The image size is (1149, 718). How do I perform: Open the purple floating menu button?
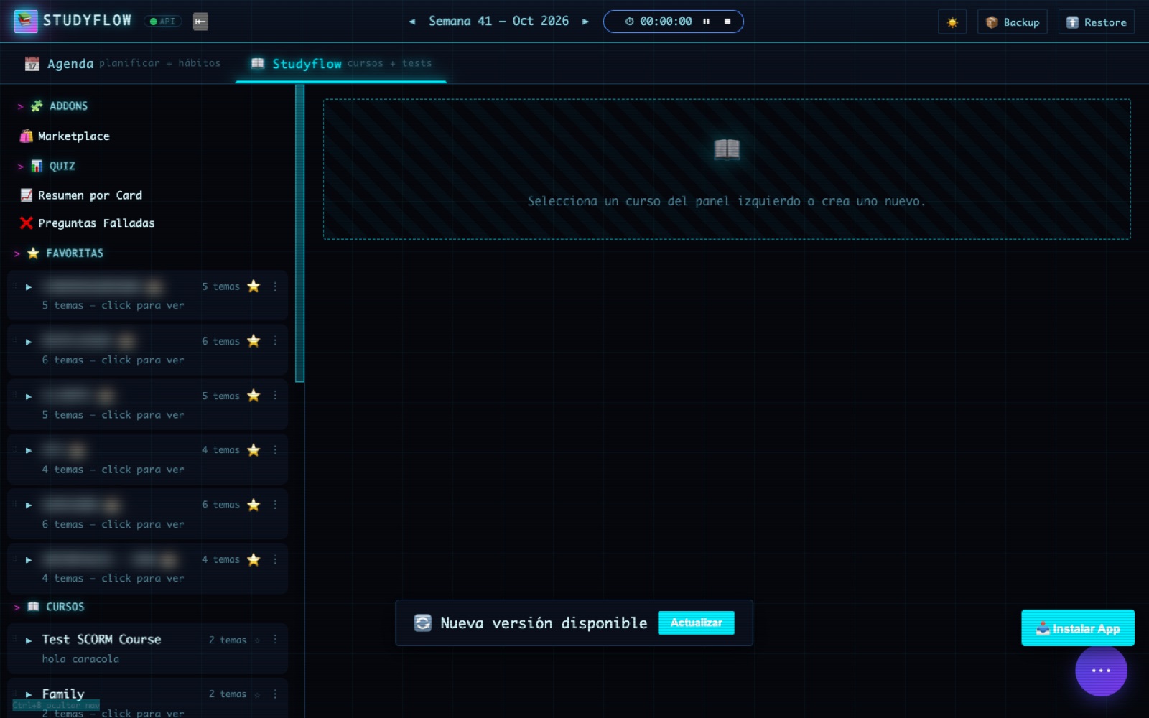coord(1101,671)
